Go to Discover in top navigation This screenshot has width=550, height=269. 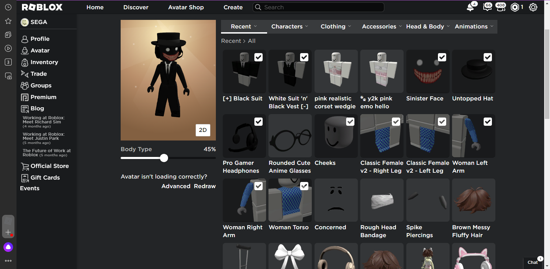click(136, 7)
